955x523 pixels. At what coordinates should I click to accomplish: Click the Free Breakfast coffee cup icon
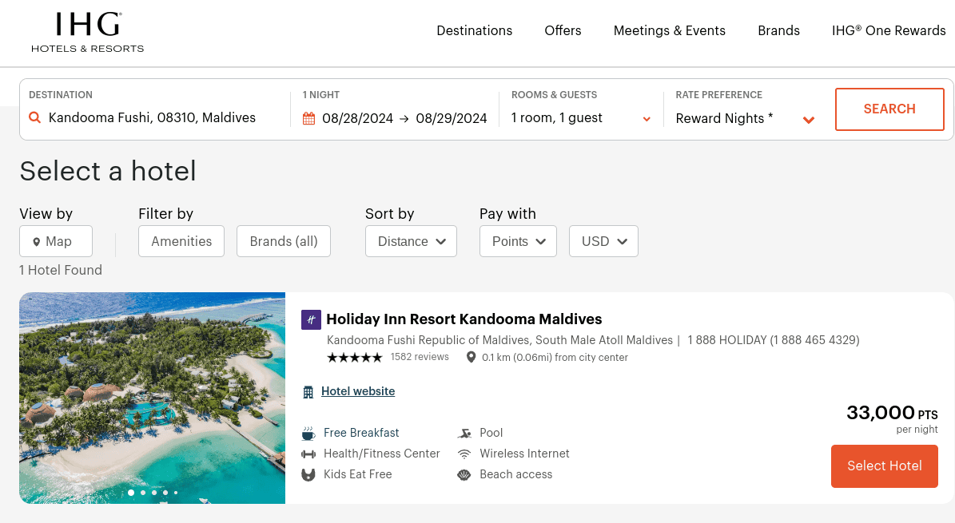(x=308, y=434)
